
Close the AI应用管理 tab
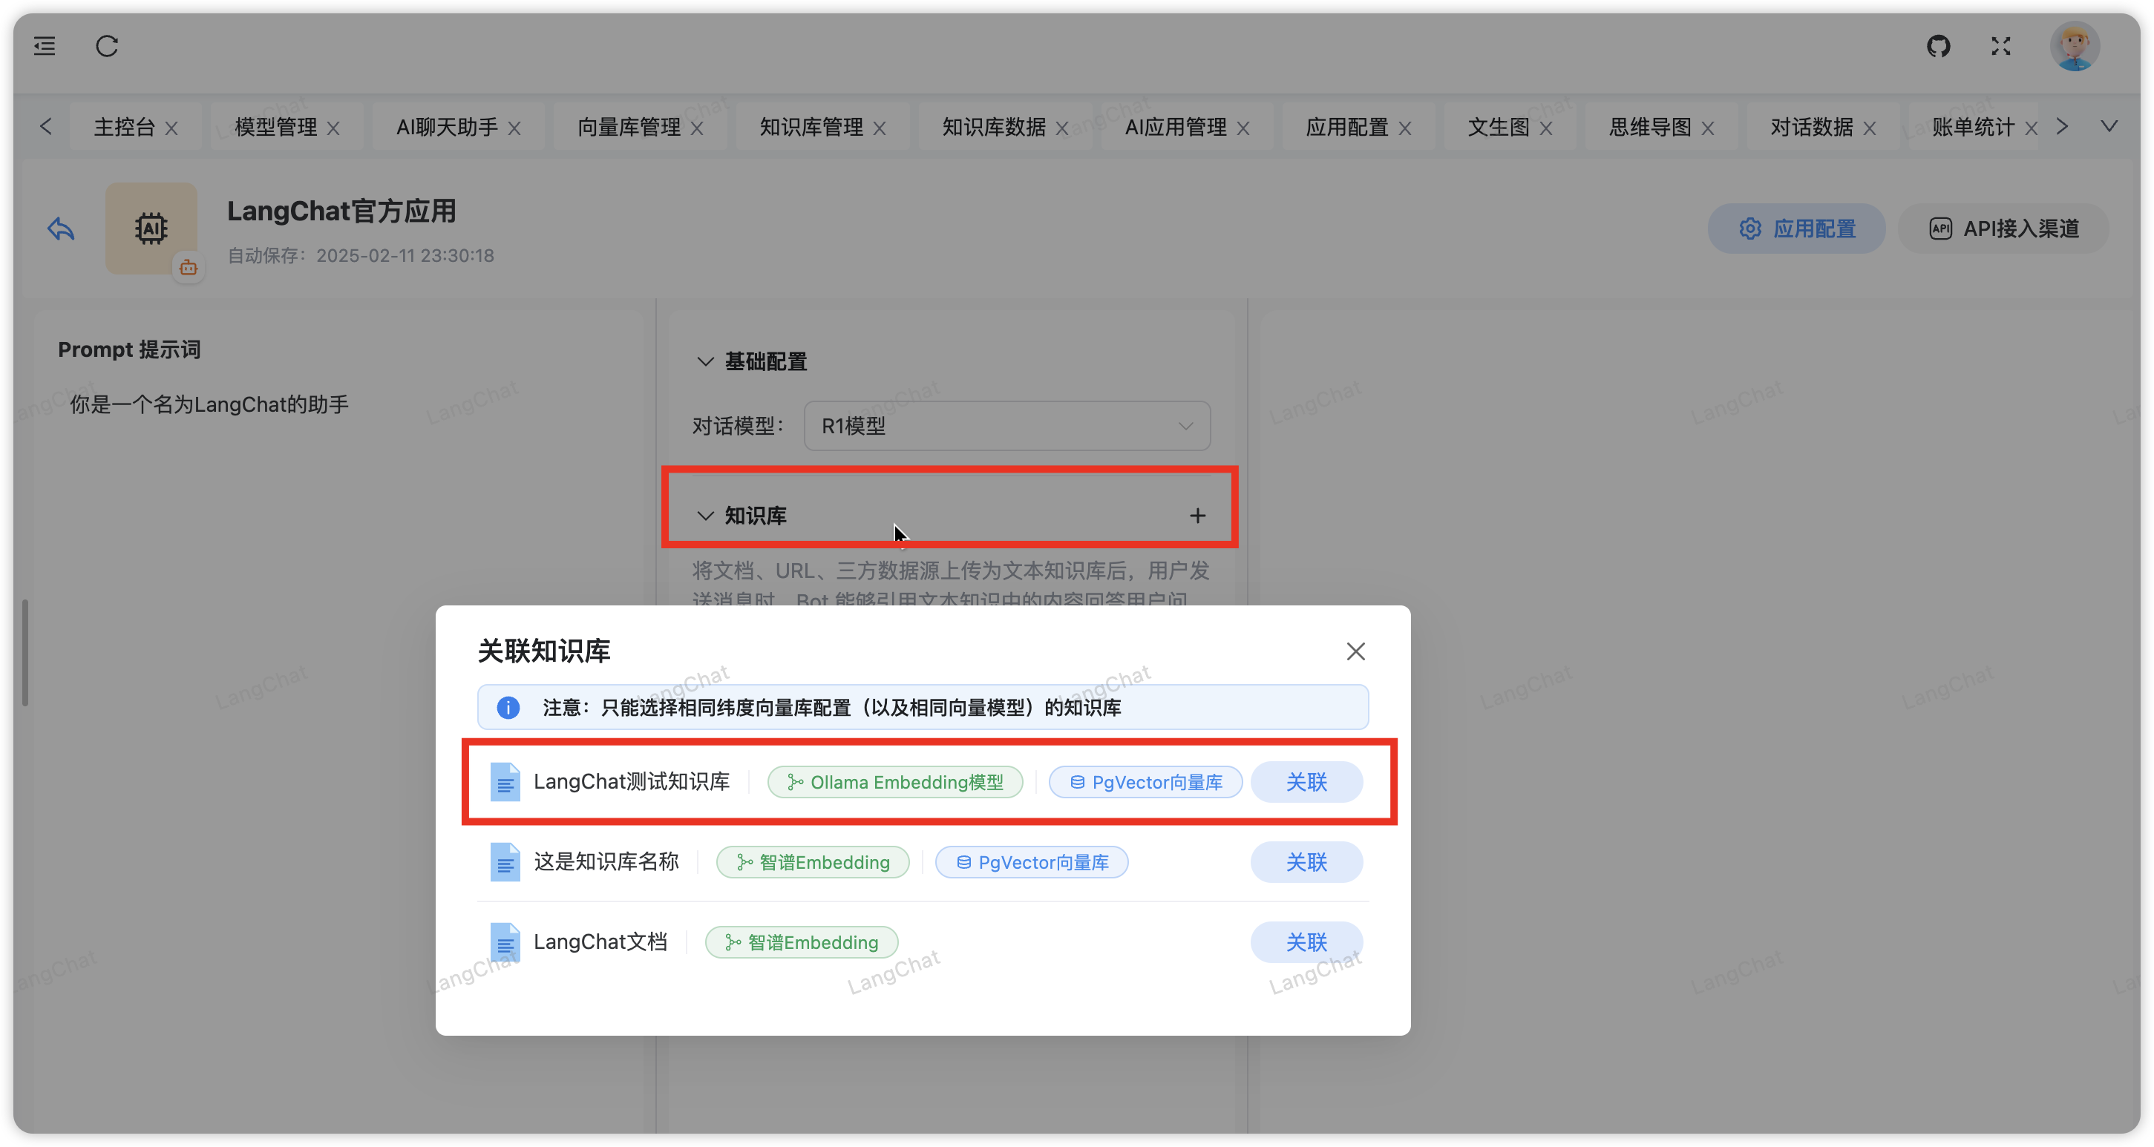point(1243,128)
